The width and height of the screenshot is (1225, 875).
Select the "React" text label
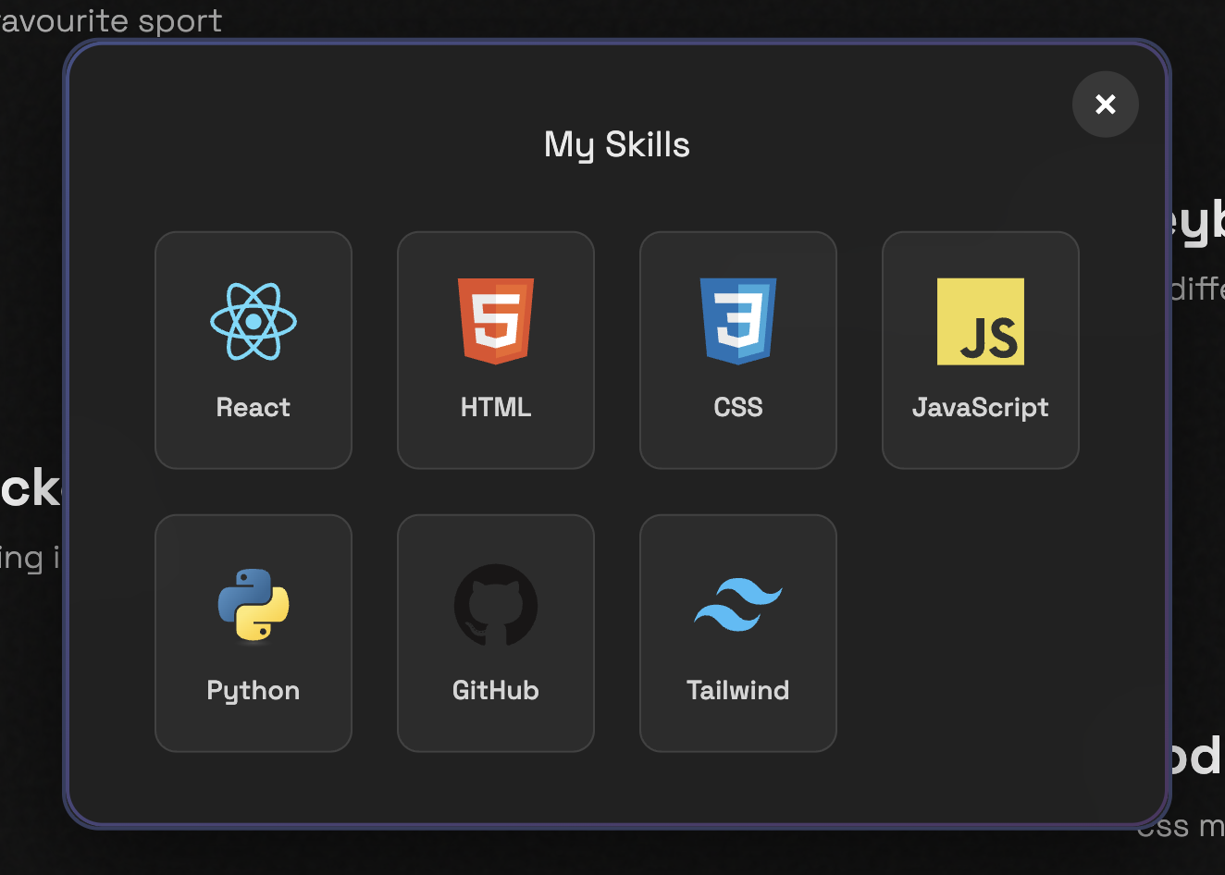click(x=254, y=407)
